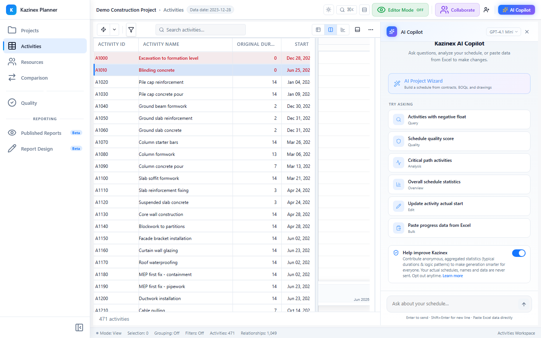Select 'Paste progress data from Excel' suggestion
Viewport: 541px width, 338px height.
(459, 228)
